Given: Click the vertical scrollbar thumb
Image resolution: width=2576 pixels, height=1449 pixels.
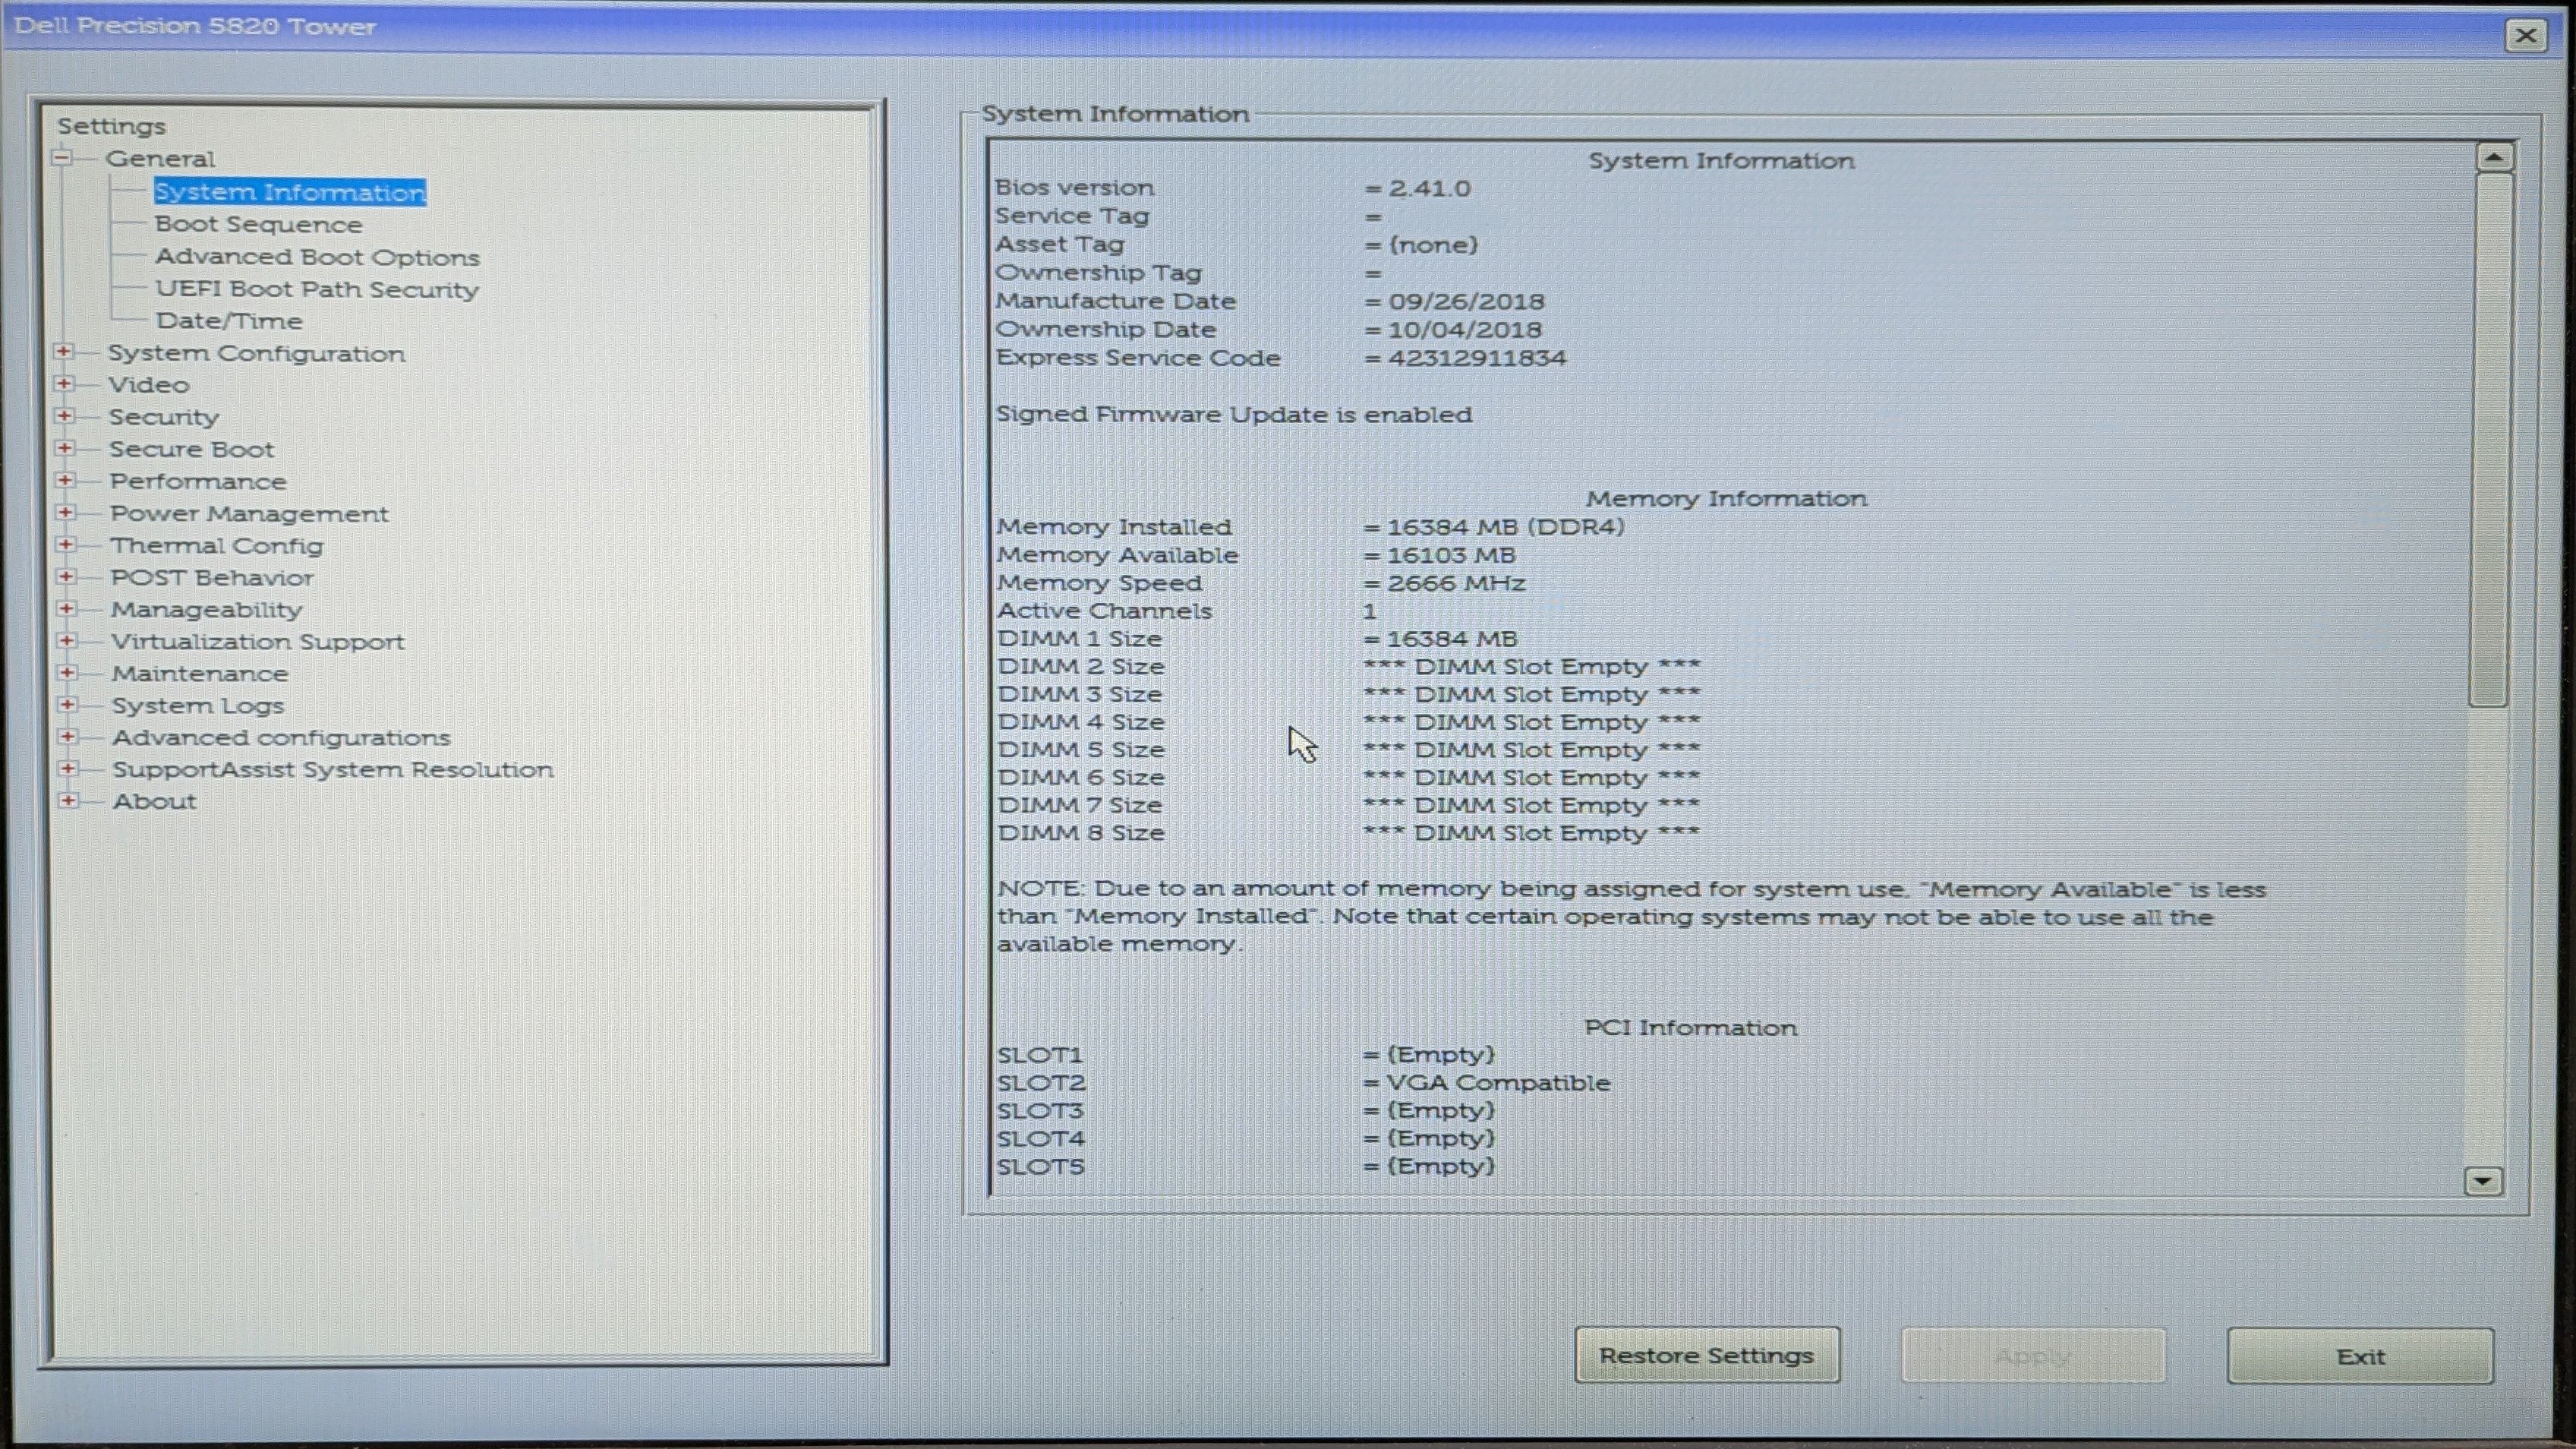Looking at the screenshot, I should point(2490,440).
